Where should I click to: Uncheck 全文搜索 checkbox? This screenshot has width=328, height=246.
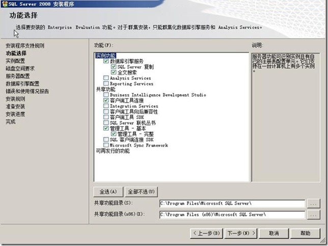point(114,72)
